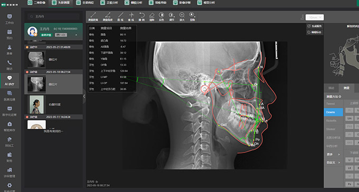
Task: Toggle the invert color contrast icon
Action: coord(162,17)
